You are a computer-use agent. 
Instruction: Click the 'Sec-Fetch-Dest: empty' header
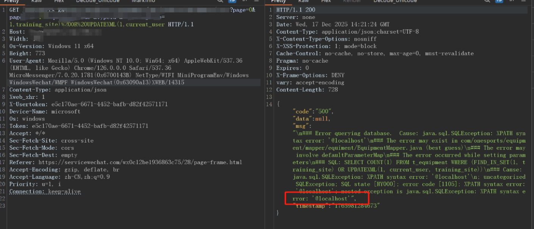[43, 155]
